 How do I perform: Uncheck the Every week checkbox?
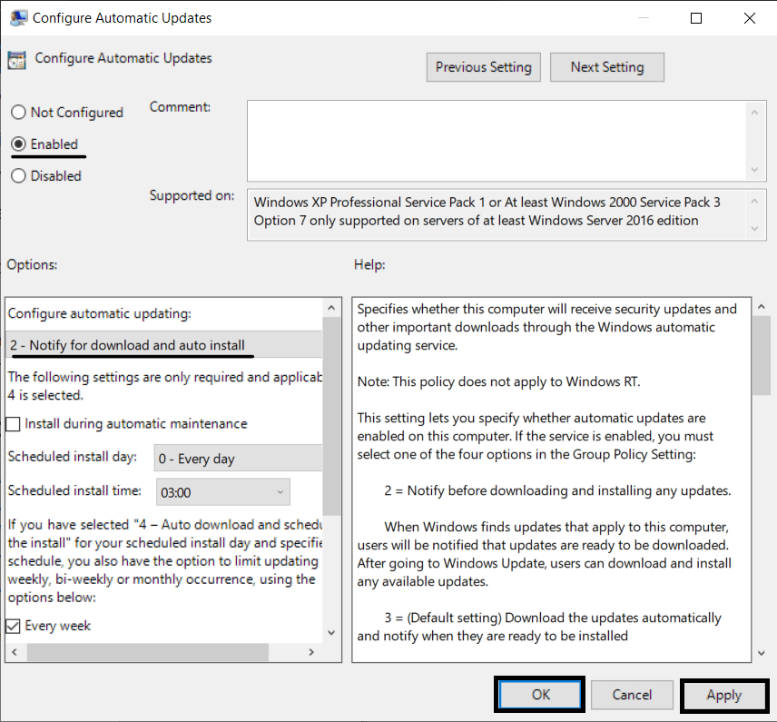13,626
